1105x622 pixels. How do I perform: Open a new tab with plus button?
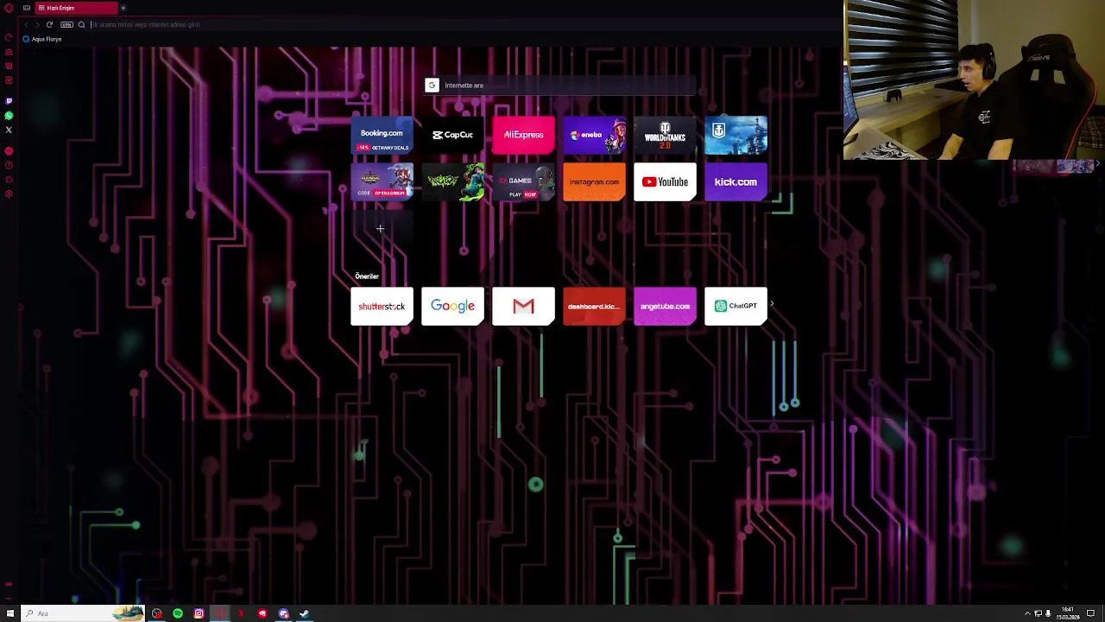pos(123,8)
